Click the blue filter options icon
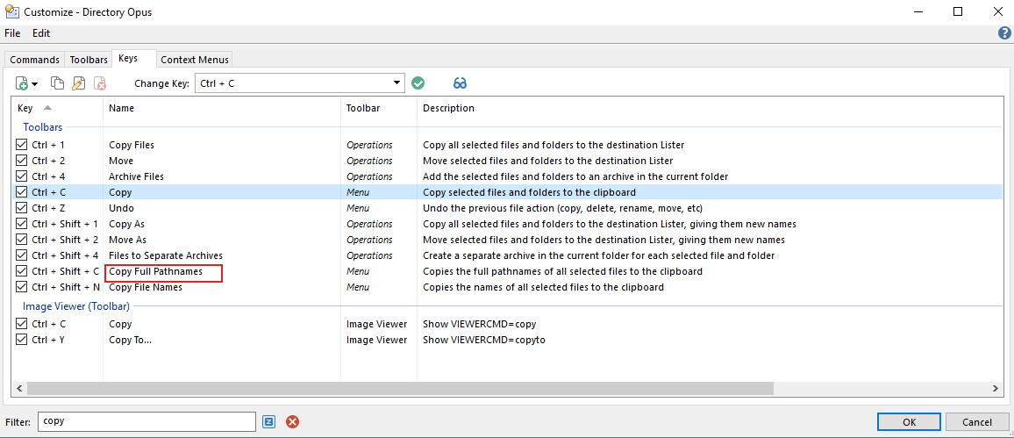 269,422
